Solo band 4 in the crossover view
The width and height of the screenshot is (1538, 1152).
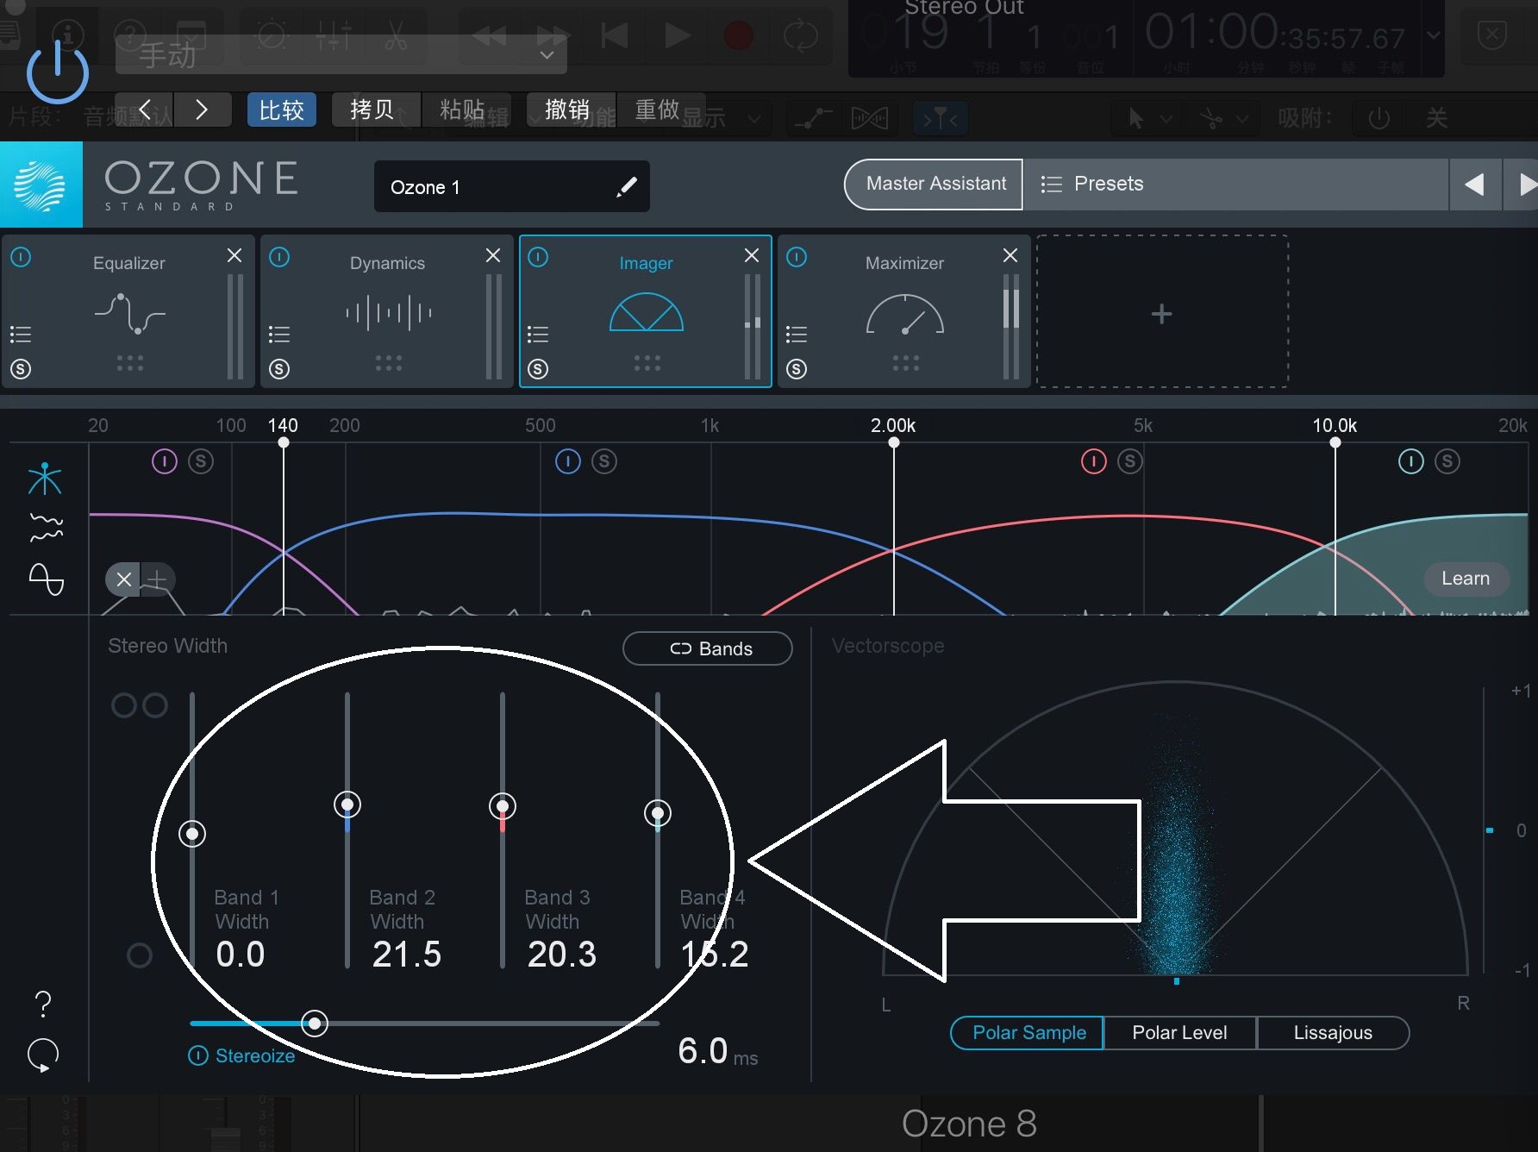pos(1447,461)
